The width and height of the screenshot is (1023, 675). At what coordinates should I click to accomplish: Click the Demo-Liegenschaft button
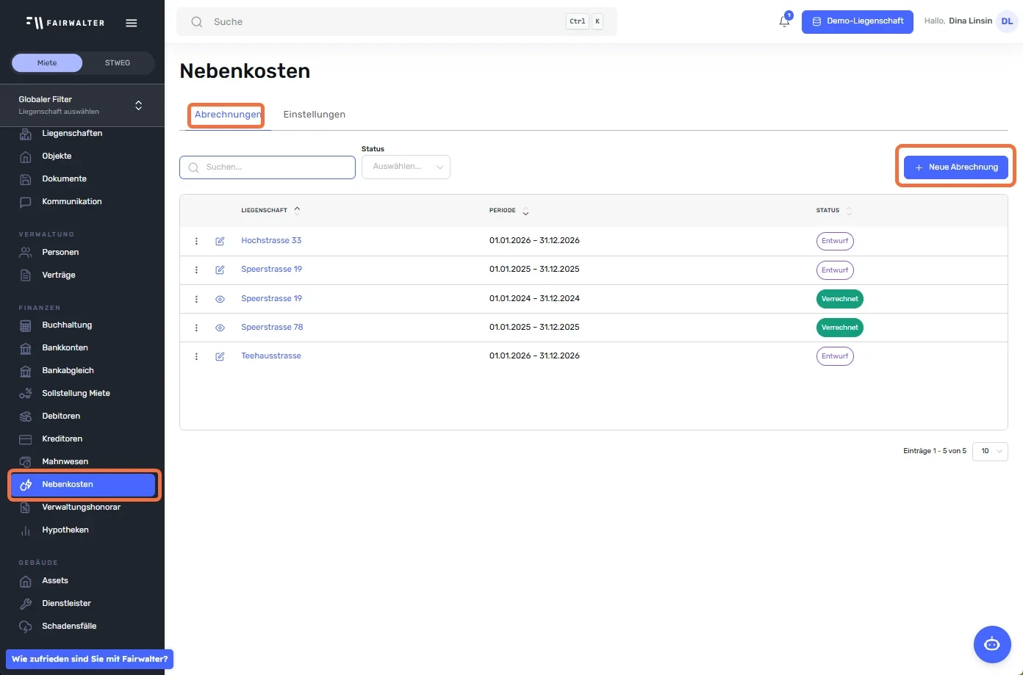(858, 21)
